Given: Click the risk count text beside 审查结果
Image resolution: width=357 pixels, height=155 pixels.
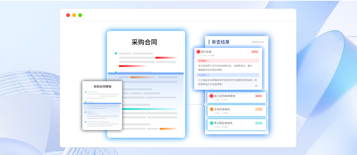Looking at the screenshot, I should point(257,42).
